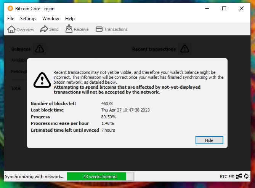Hide the synchronization warning overlay
Image resolution: width=255 pixels, height=188 pixels.
[209, 140]
